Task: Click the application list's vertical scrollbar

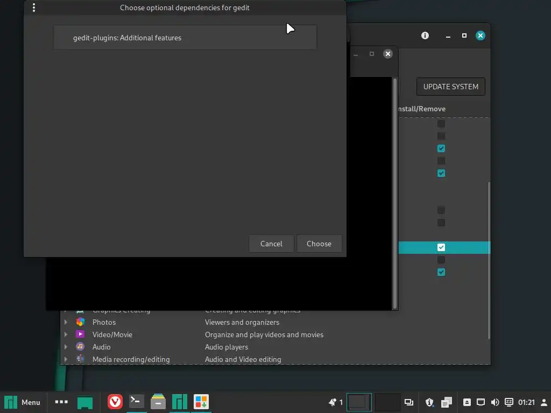Action: [489, 260]
